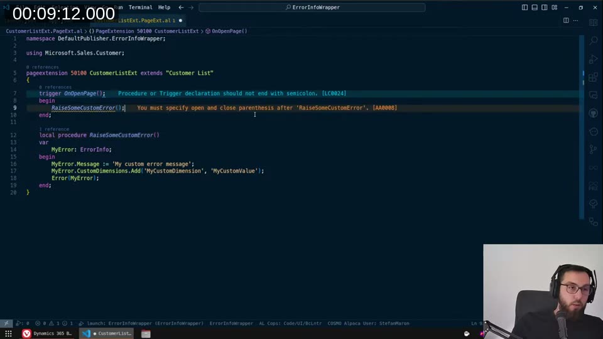Open the more editor actions ellipsis menu
603x339 pixels.
(x=576, y=20)
